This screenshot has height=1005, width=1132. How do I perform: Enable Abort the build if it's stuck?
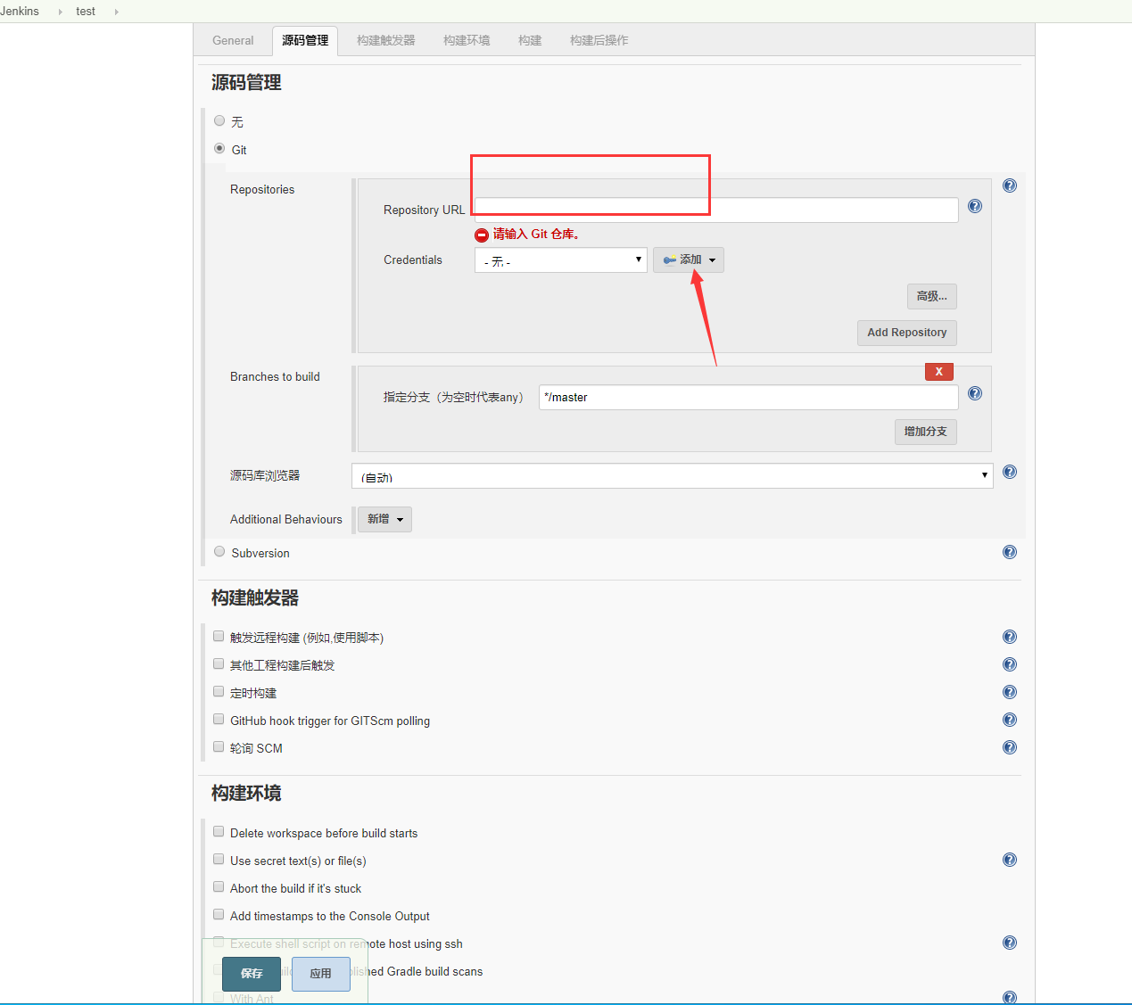click(x=219, y=887)
